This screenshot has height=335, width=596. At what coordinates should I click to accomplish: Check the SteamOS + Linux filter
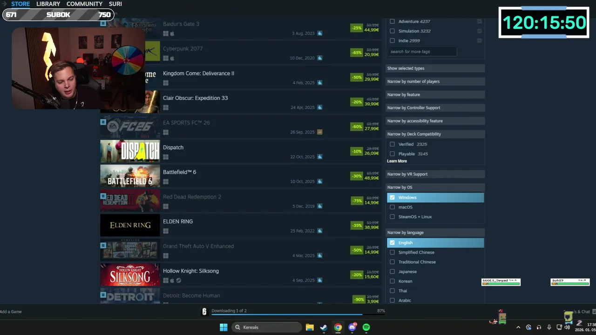[x=392, y=217]
